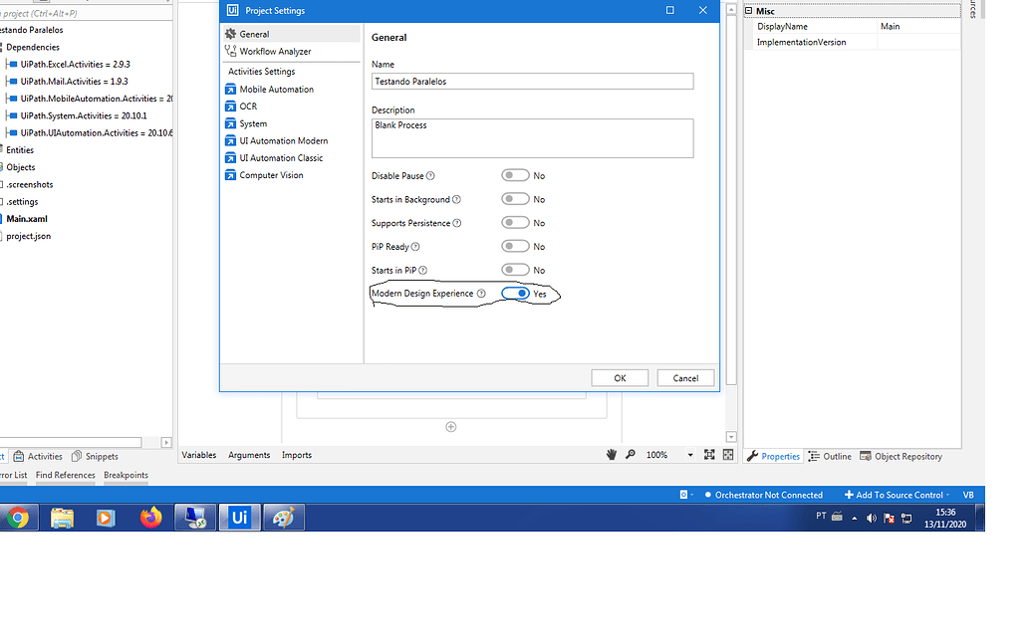Image resolution: width=1031 pixels, height=643 pixels.
Task: Click the Mobile Automation activities icon
Action: [x=232, y=89]
